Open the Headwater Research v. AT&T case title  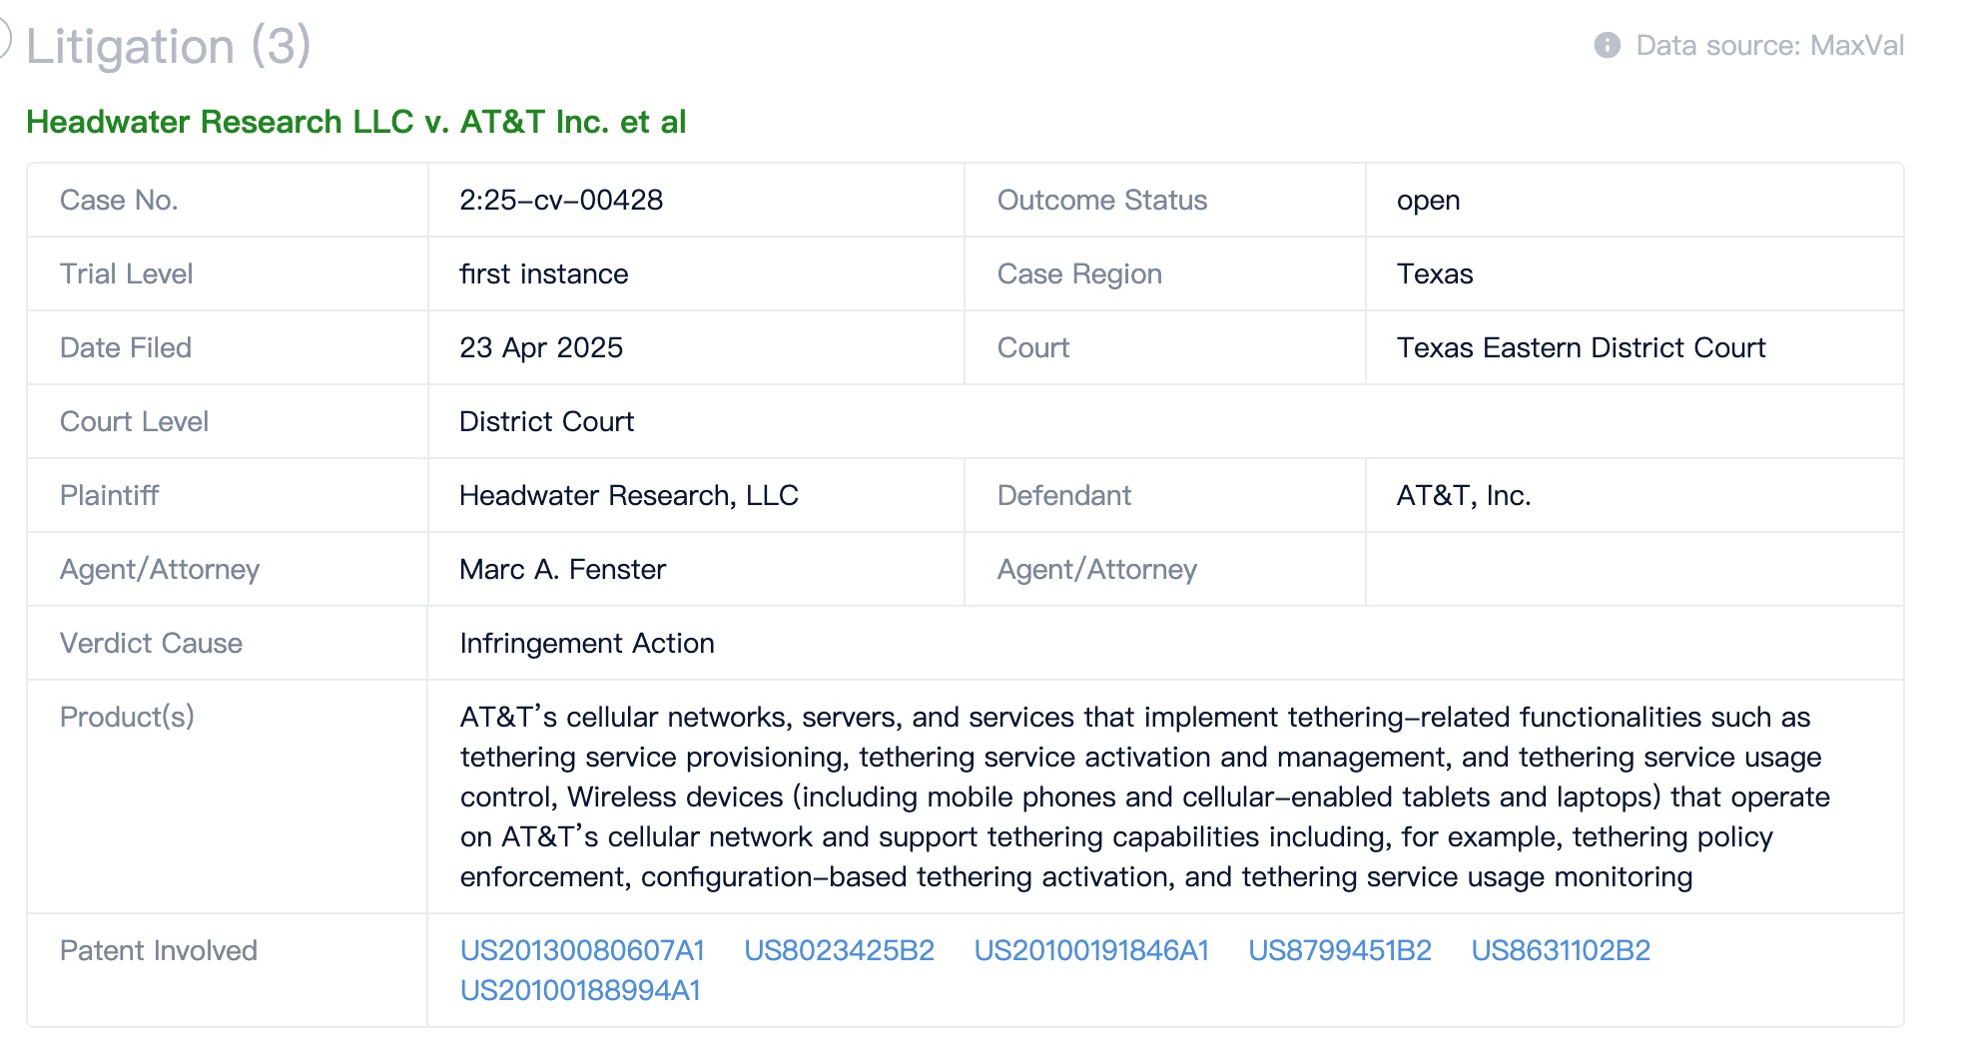[355, 122]
